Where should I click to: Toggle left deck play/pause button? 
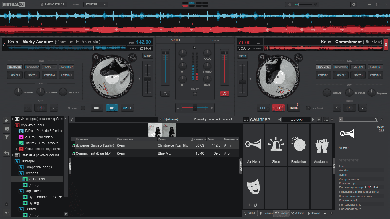pos(112,108)
